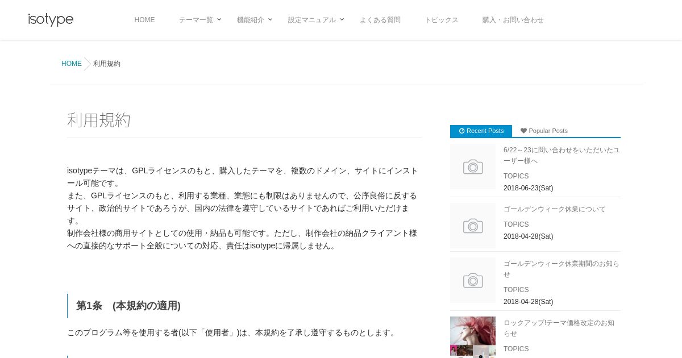Click TOPICS category under ゴールデンウィーク休業期間のお知らせ

516,290
